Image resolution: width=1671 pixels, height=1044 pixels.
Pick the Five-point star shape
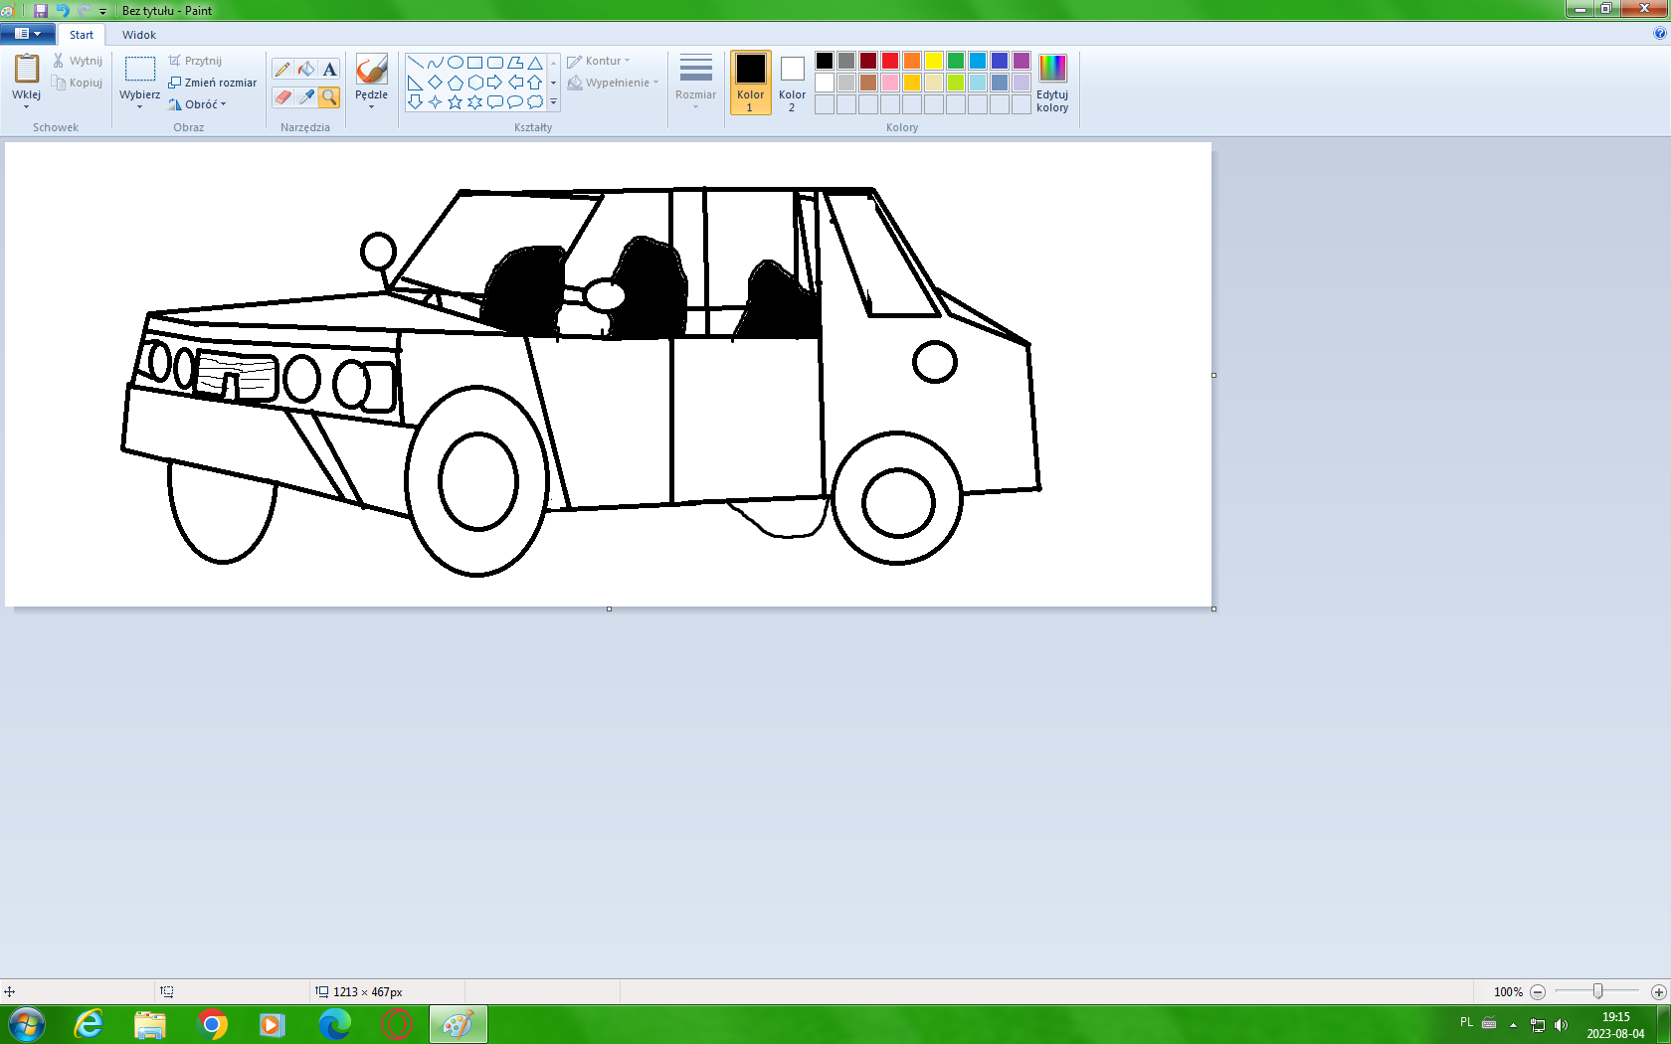456,102
